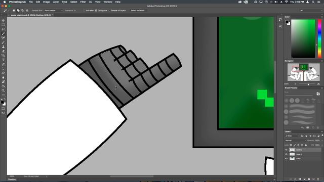Add layer mask icon

[300, 179]
